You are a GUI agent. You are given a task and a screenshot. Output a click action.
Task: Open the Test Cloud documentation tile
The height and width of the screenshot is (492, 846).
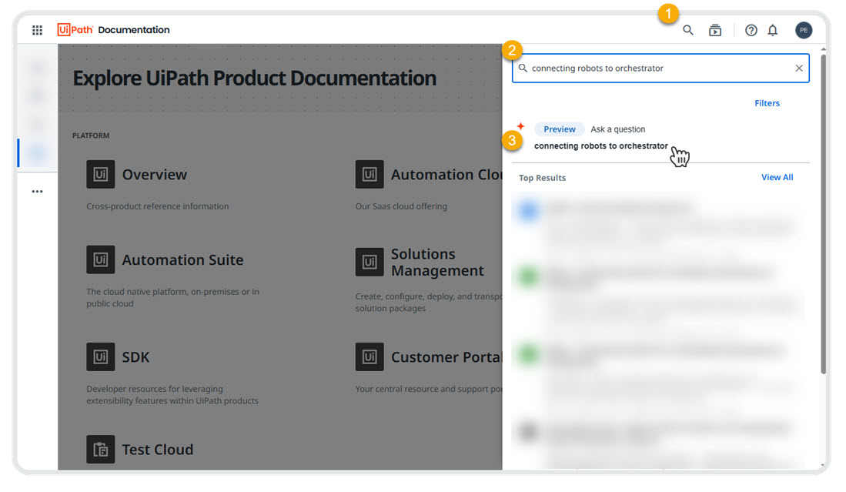(157, 450)
